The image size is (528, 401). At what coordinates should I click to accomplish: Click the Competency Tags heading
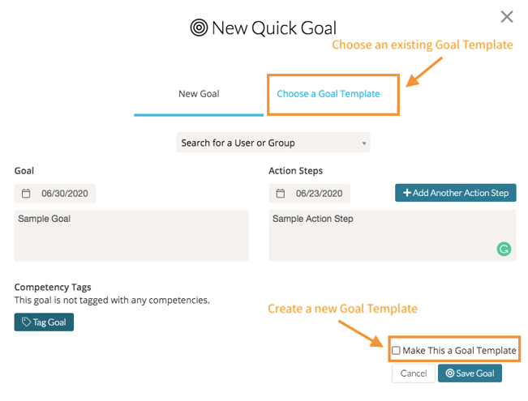pos(53,287)
